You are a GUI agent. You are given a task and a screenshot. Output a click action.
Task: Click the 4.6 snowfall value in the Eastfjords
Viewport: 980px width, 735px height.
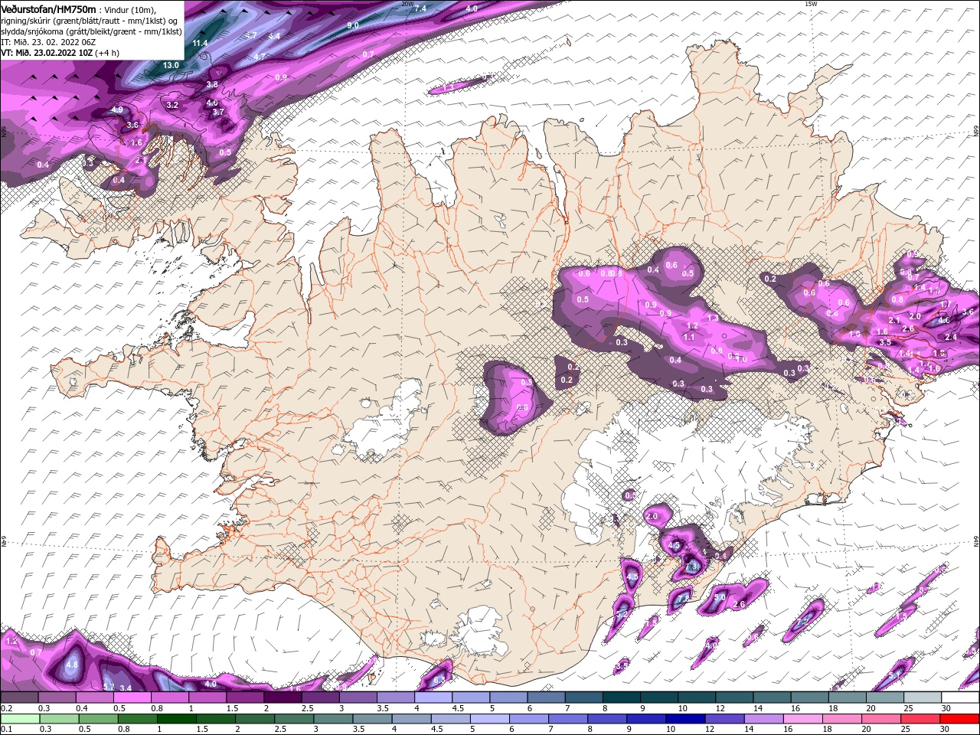tap(944, 321)
